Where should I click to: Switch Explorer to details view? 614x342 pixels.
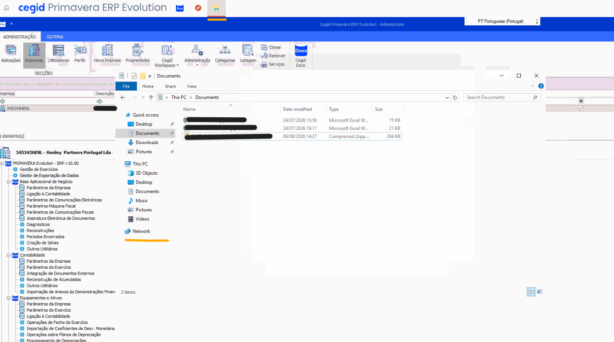tap(531, 292)
